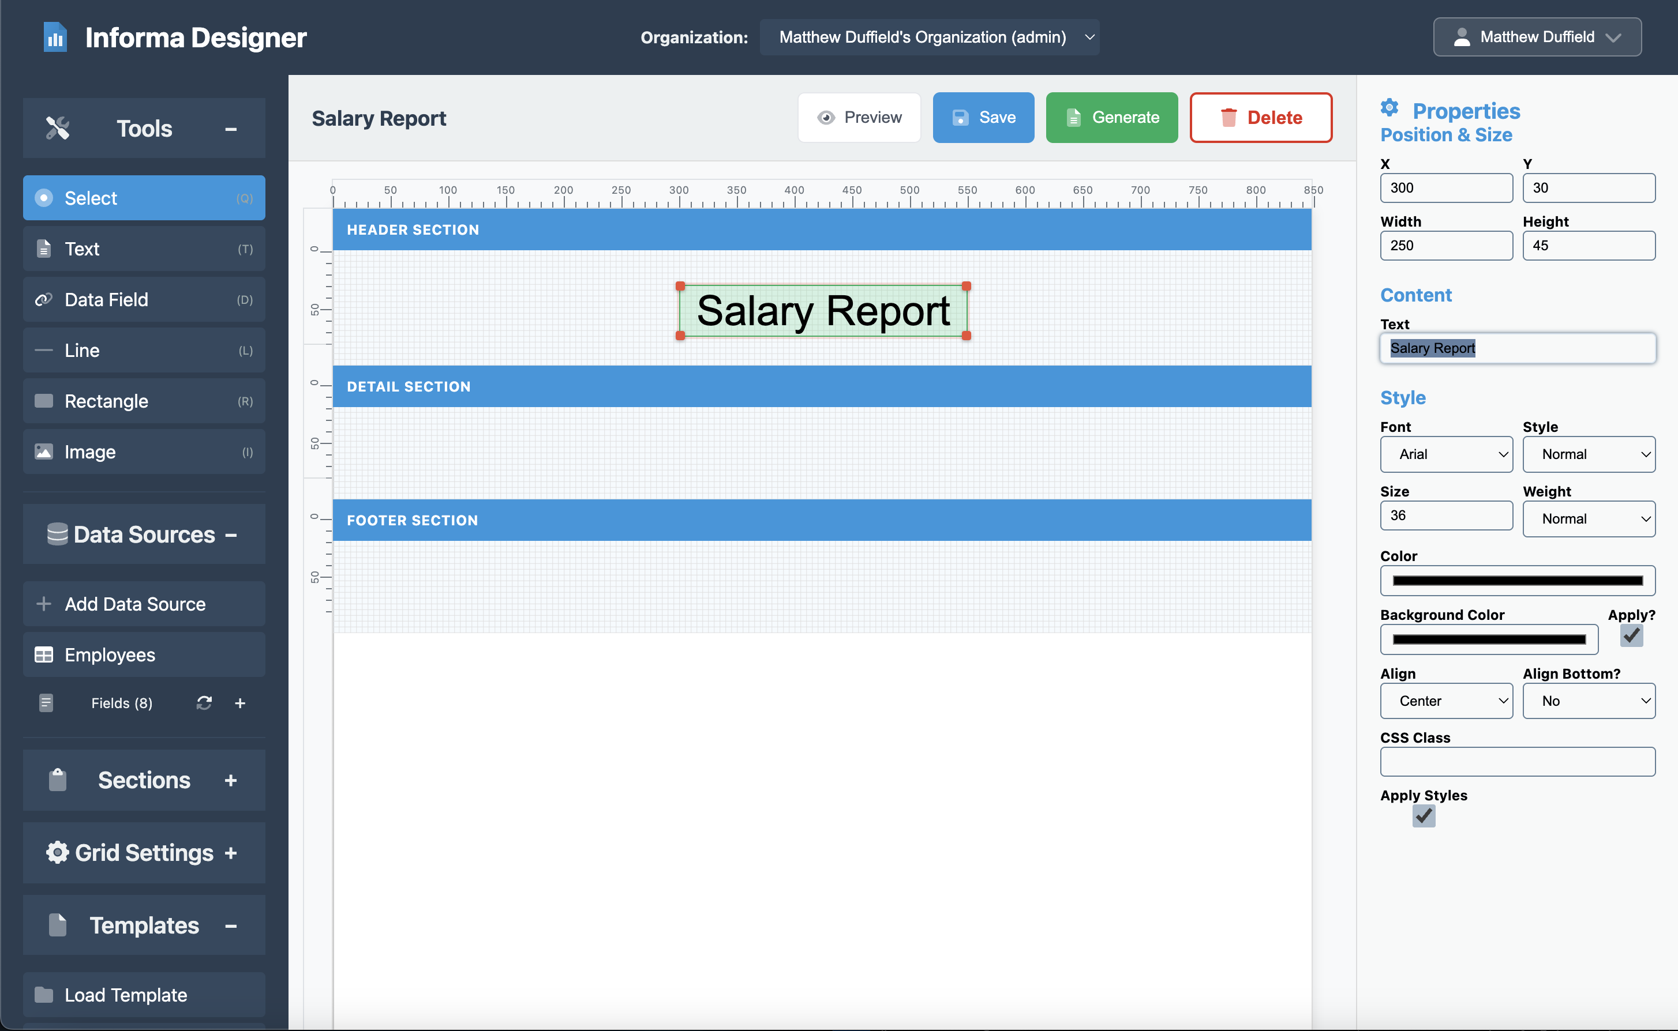Collapse the Tools panel

point(231,128)
